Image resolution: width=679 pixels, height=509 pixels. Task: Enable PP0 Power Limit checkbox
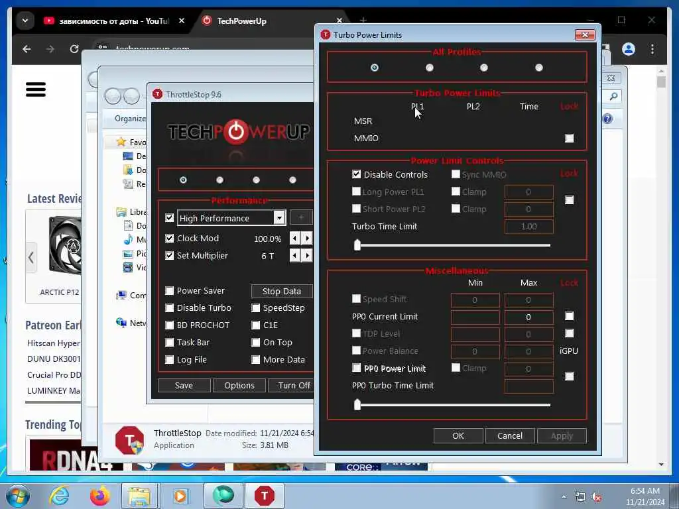(x=356, y=368)
